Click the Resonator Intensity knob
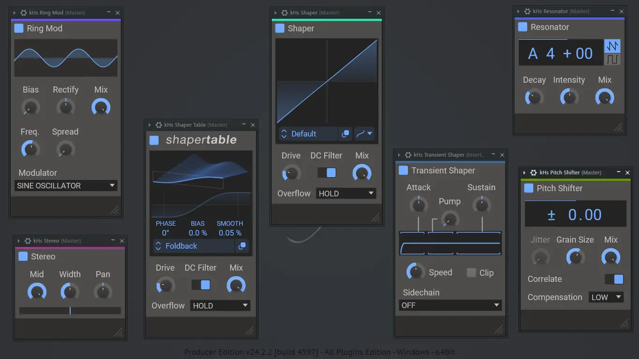Screen dimensions: 639x359 (569, 98)
